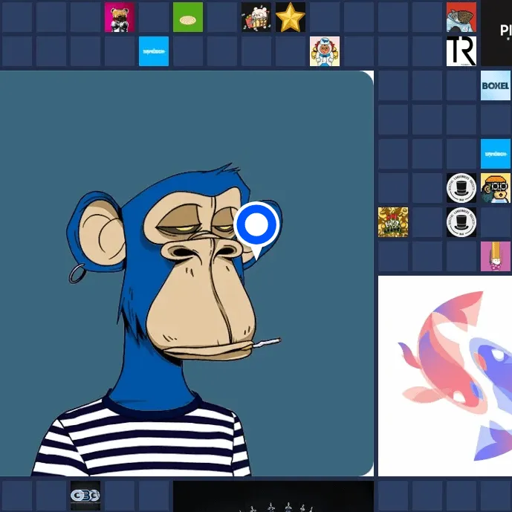Select empty land between gold coins and top hat
This screenshot has height=512, width=512.
coord(427,222)
